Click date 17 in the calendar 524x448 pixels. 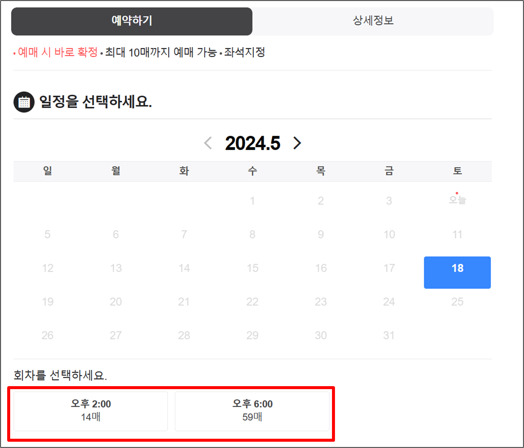(x=389, y=268)
